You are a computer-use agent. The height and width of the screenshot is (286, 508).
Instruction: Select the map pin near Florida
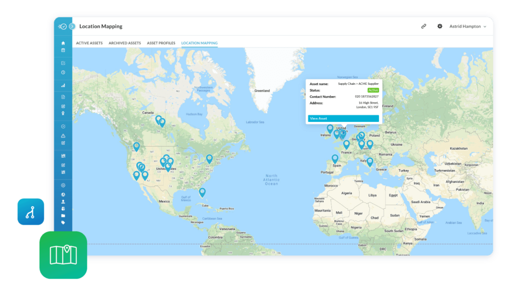click(x=202, y=192)
